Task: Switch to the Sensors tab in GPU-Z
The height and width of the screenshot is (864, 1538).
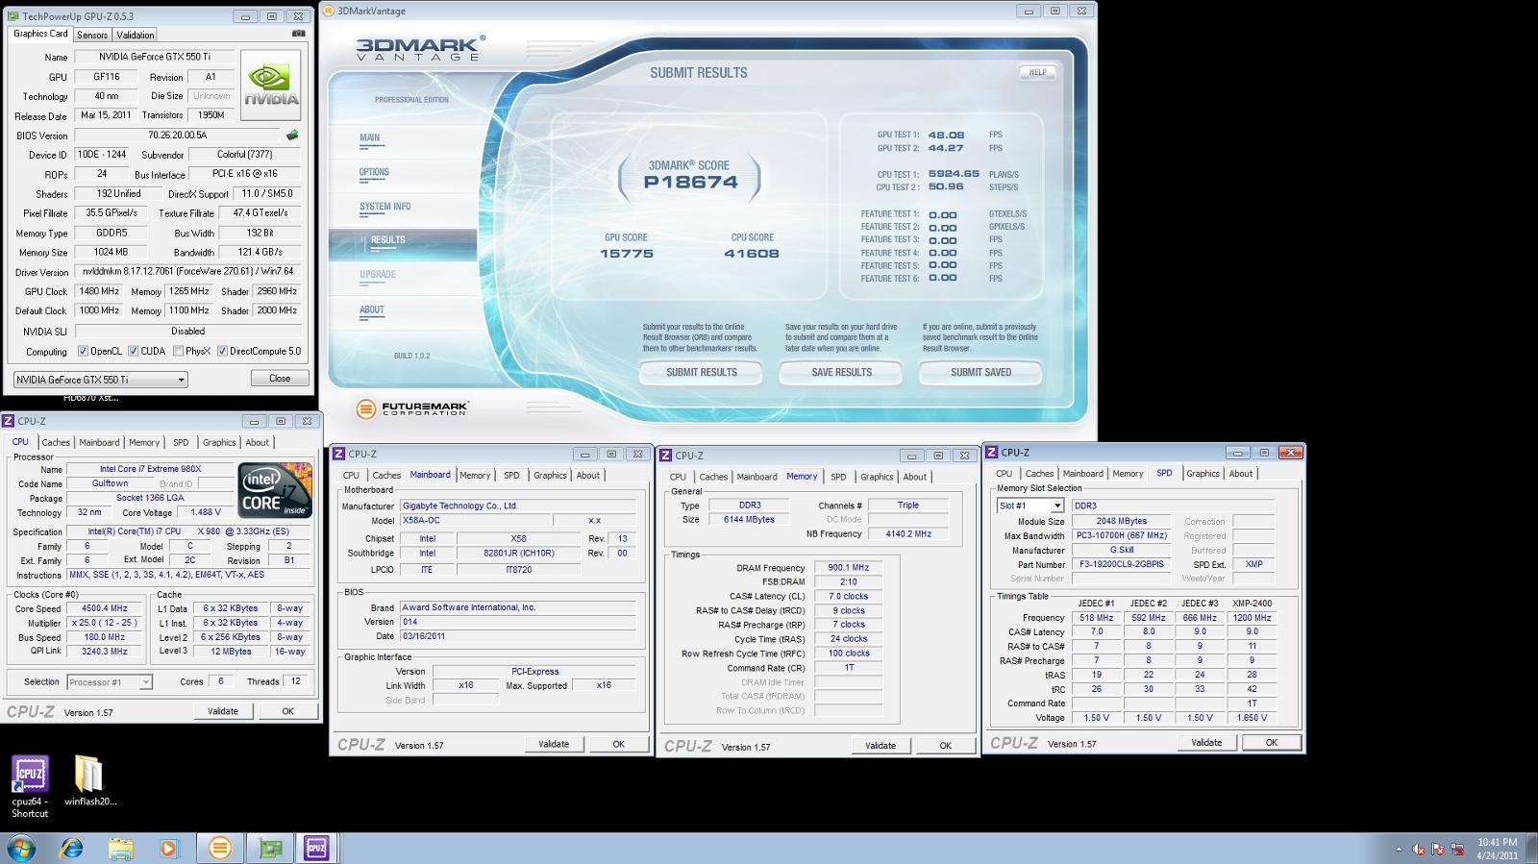Action: [92, 35]
